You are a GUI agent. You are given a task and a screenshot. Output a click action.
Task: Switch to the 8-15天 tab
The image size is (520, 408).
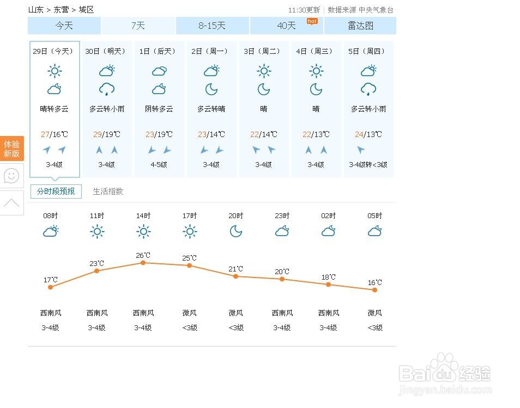click(212, 26)
